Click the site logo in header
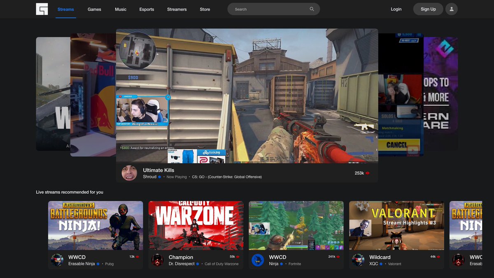Image resolution: width=494 pixels, height=278 pixels. click(42, 9)
